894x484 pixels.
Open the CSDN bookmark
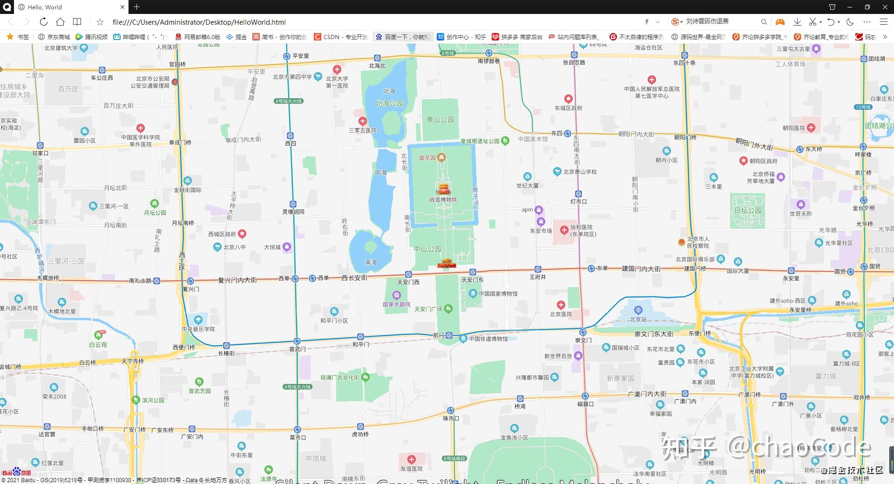coord(341,37)
